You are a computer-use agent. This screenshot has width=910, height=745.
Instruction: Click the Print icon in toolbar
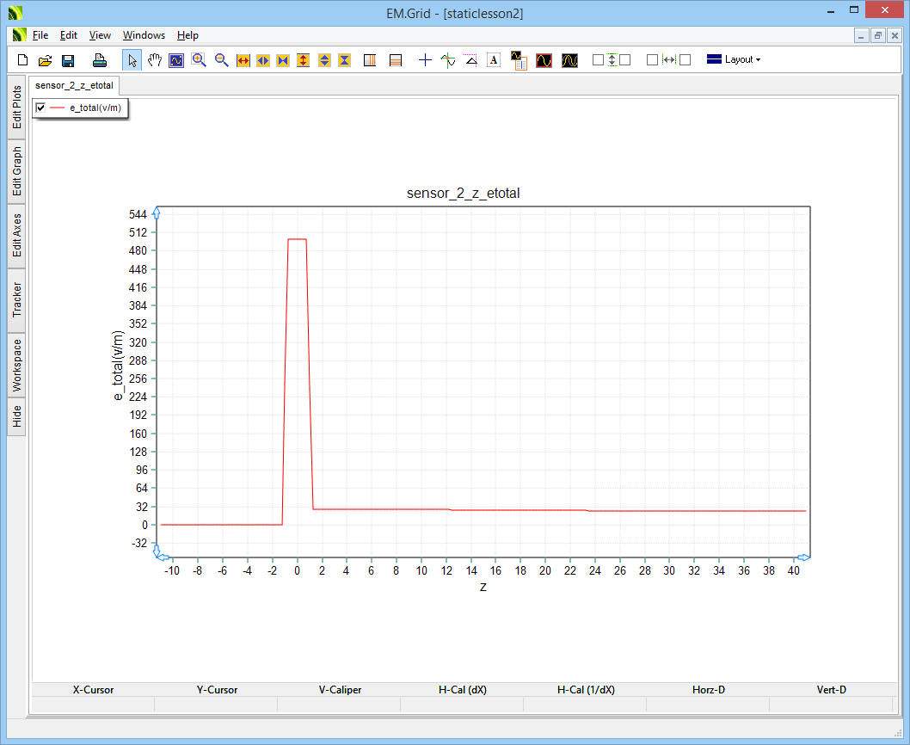[x=100, y=60]
